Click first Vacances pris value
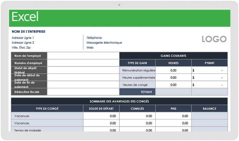Viewport: 239px width, 141px height. pyautogui.click(x=173, y=116)
